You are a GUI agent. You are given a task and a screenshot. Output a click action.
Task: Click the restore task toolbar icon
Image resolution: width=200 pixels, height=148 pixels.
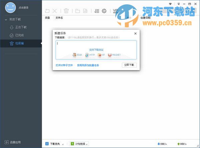(x=47, y=11)
